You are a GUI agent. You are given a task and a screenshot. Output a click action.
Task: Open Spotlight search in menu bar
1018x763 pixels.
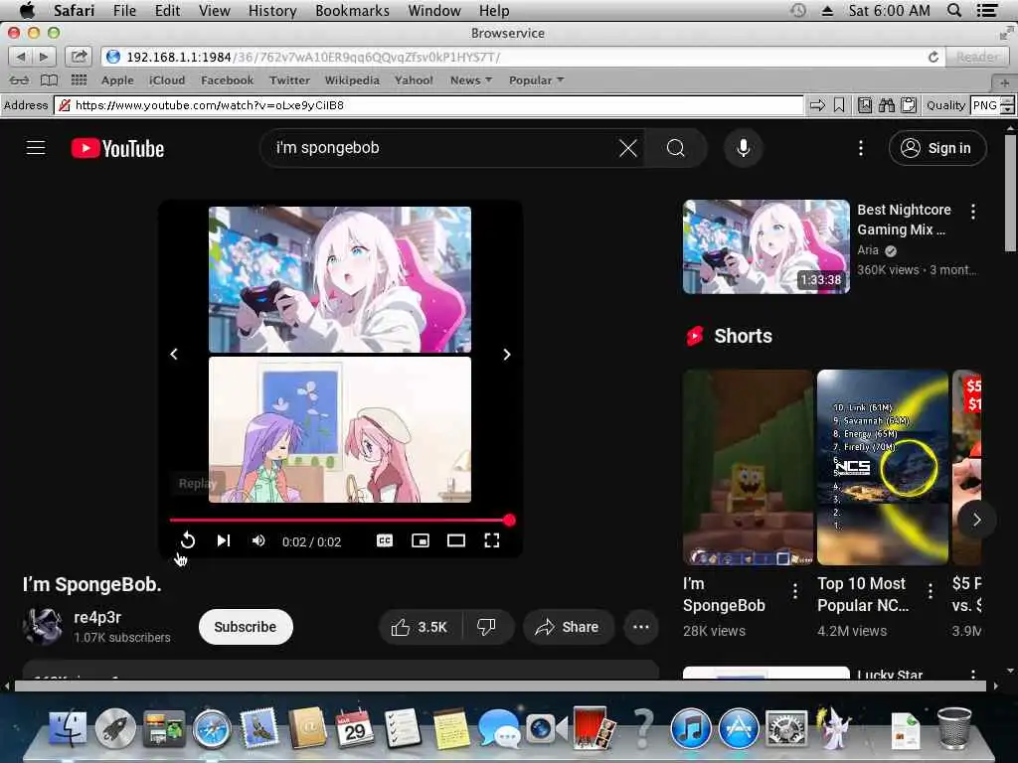tap(954, 10)
